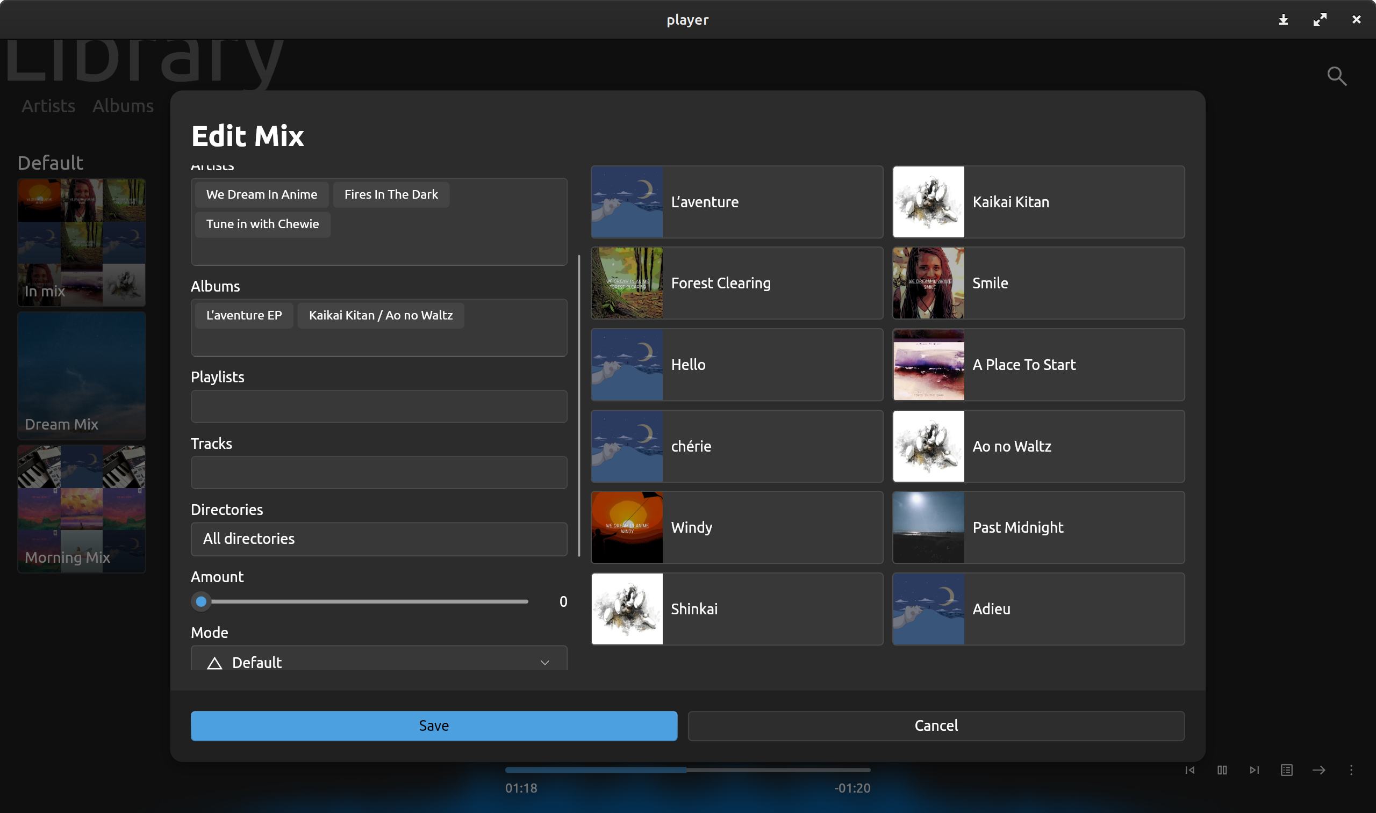Click the search icon in library
This screenshot has width=1376, height=813.
click(x=1337, y=76)
